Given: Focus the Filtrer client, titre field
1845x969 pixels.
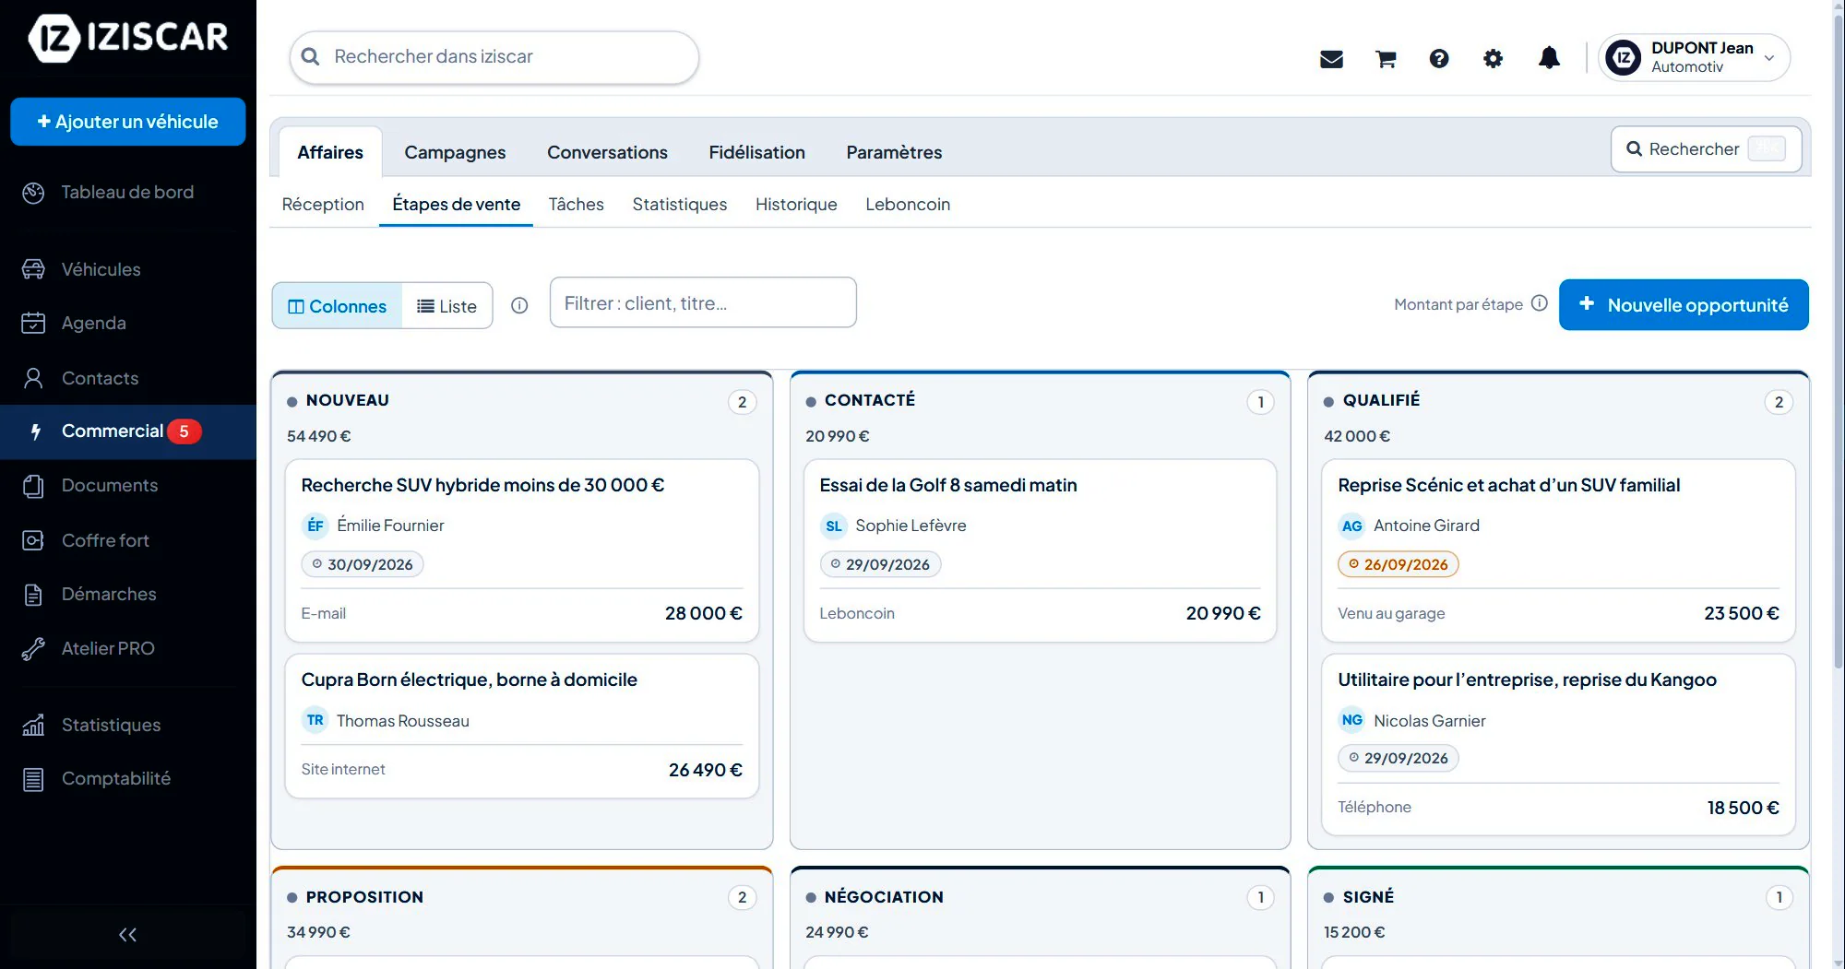Looking at the screenshot, I should coord(703,302).
